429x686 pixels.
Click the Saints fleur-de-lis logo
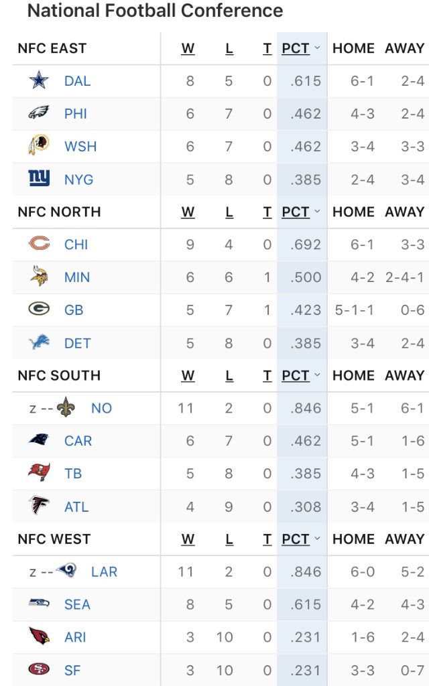[66, 407]
